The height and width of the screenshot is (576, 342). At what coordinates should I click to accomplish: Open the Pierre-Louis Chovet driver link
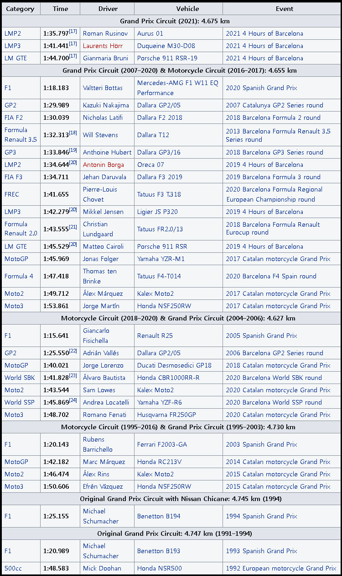[100, 194]
